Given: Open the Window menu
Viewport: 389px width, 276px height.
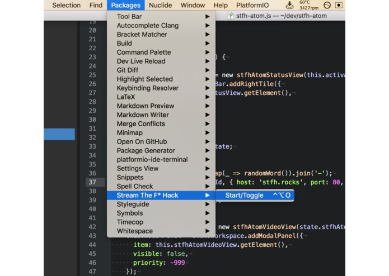Looking at the screenshot, I should [193, 5].
